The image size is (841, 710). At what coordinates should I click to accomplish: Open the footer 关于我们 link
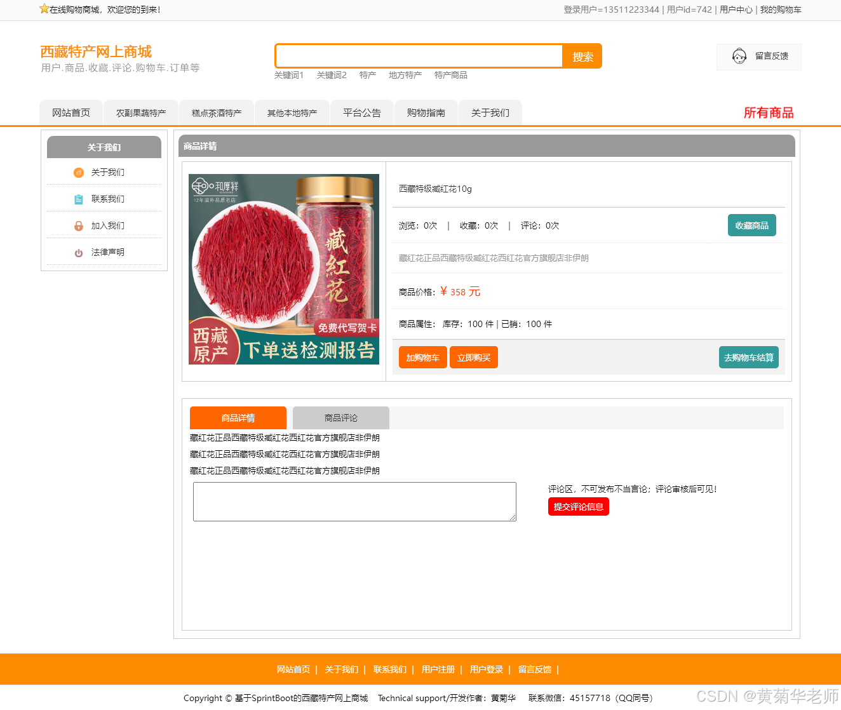(342, 669)
